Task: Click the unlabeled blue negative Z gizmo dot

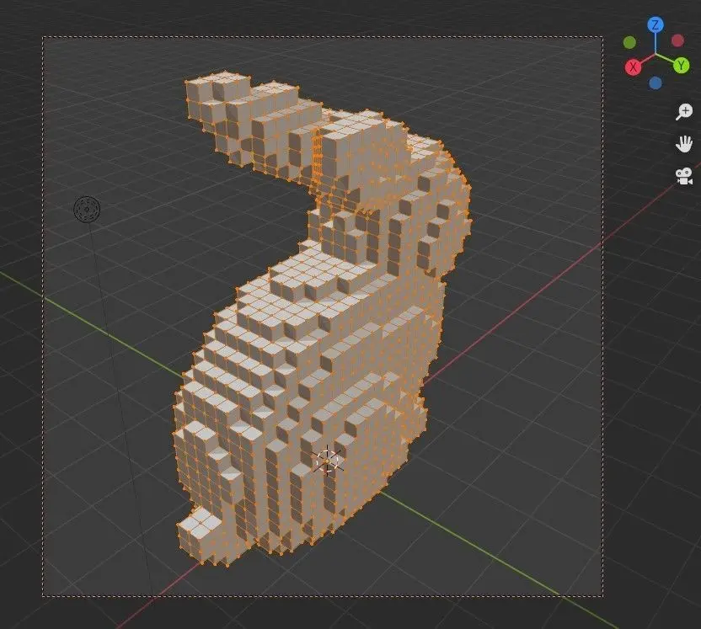Action: [656, 83]
